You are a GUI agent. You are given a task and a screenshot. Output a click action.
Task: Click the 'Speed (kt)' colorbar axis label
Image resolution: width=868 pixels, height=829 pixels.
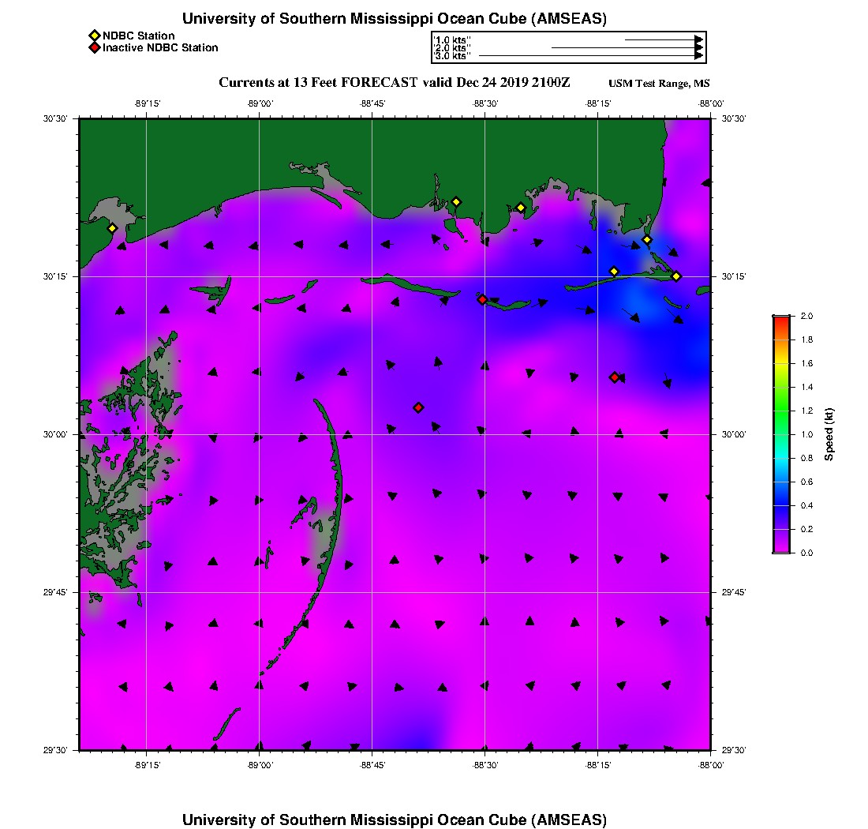tap(829, 434)
